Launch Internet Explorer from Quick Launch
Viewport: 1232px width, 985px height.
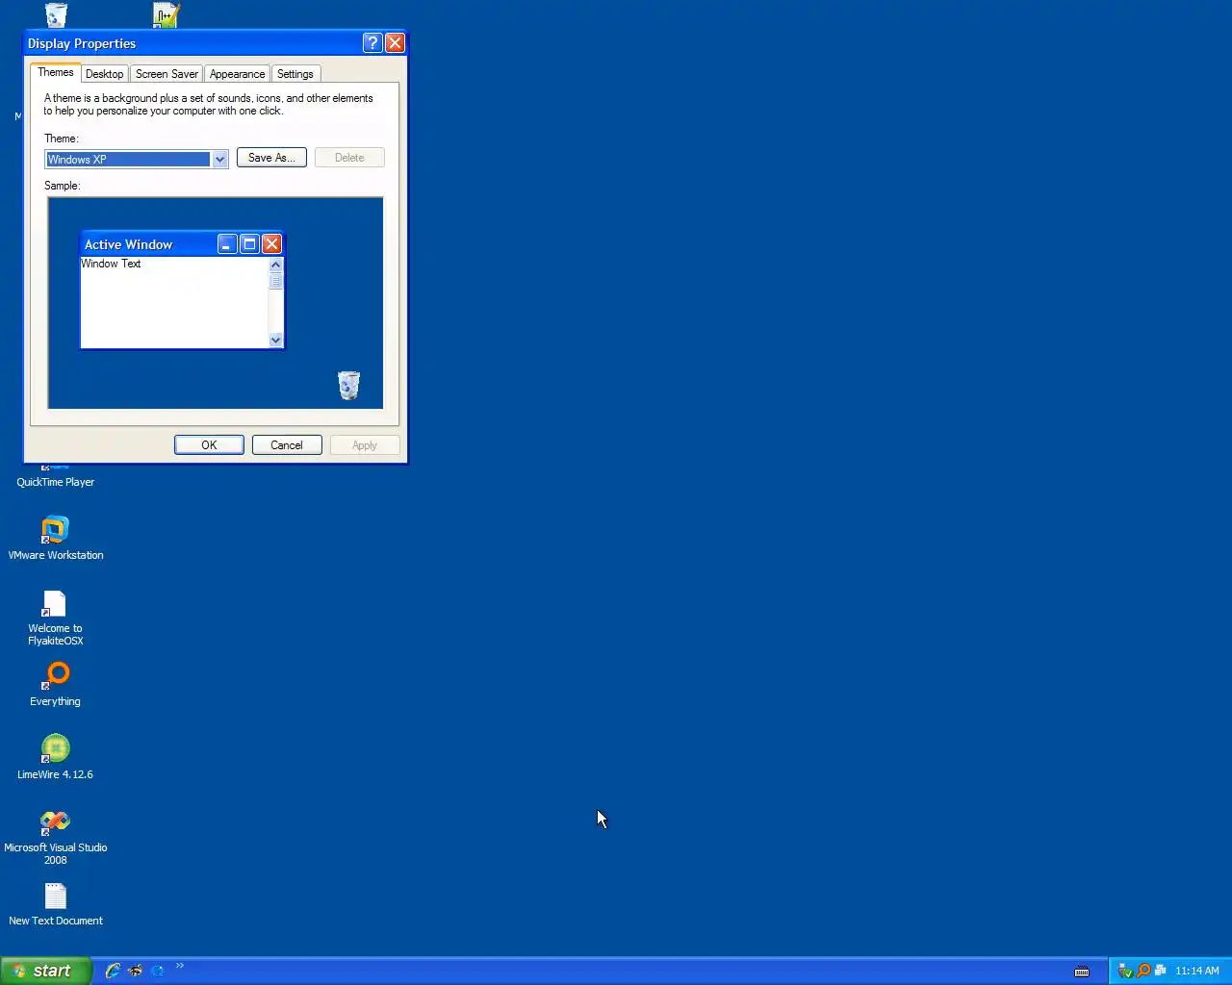pos(113,971)
